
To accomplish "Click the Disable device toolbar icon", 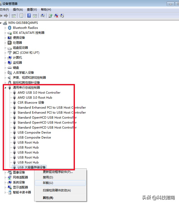I will coord(62,16).
